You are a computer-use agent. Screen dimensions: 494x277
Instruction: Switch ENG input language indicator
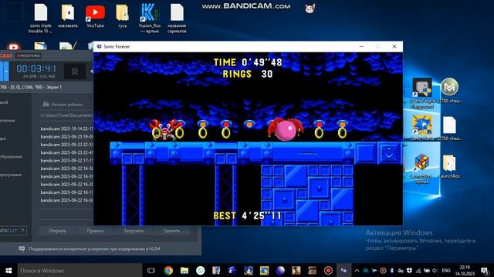tap(446, 270)
